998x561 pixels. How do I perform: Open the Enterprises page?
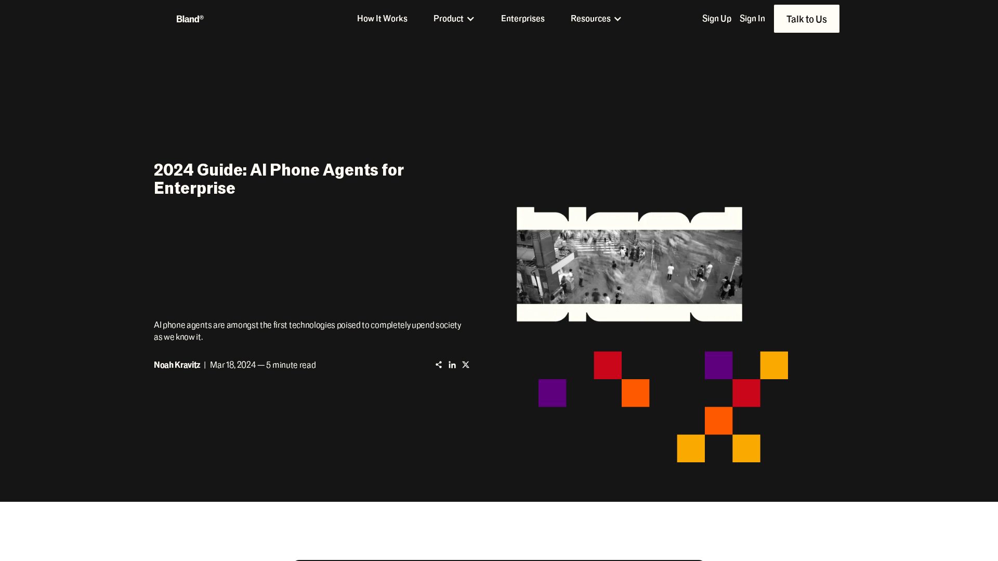tap(522, 19)
